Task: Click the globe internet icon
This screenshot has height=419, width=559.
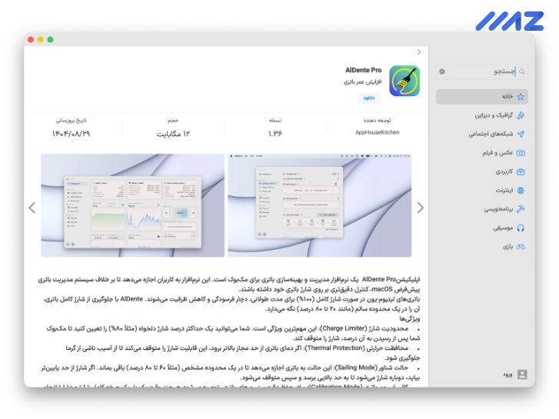Action: 521,191
